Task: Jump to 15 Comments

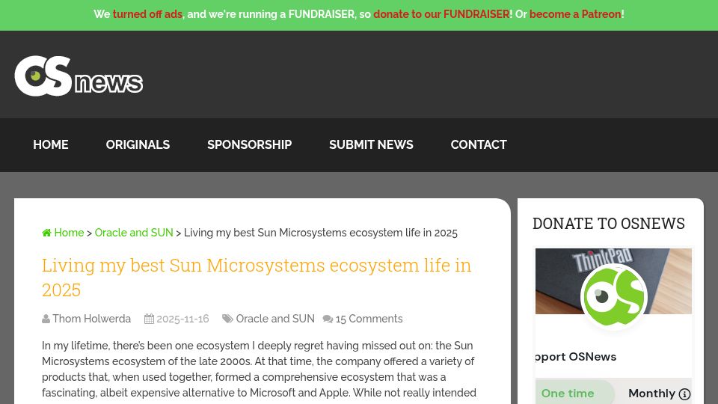Action: click(369, 319)
